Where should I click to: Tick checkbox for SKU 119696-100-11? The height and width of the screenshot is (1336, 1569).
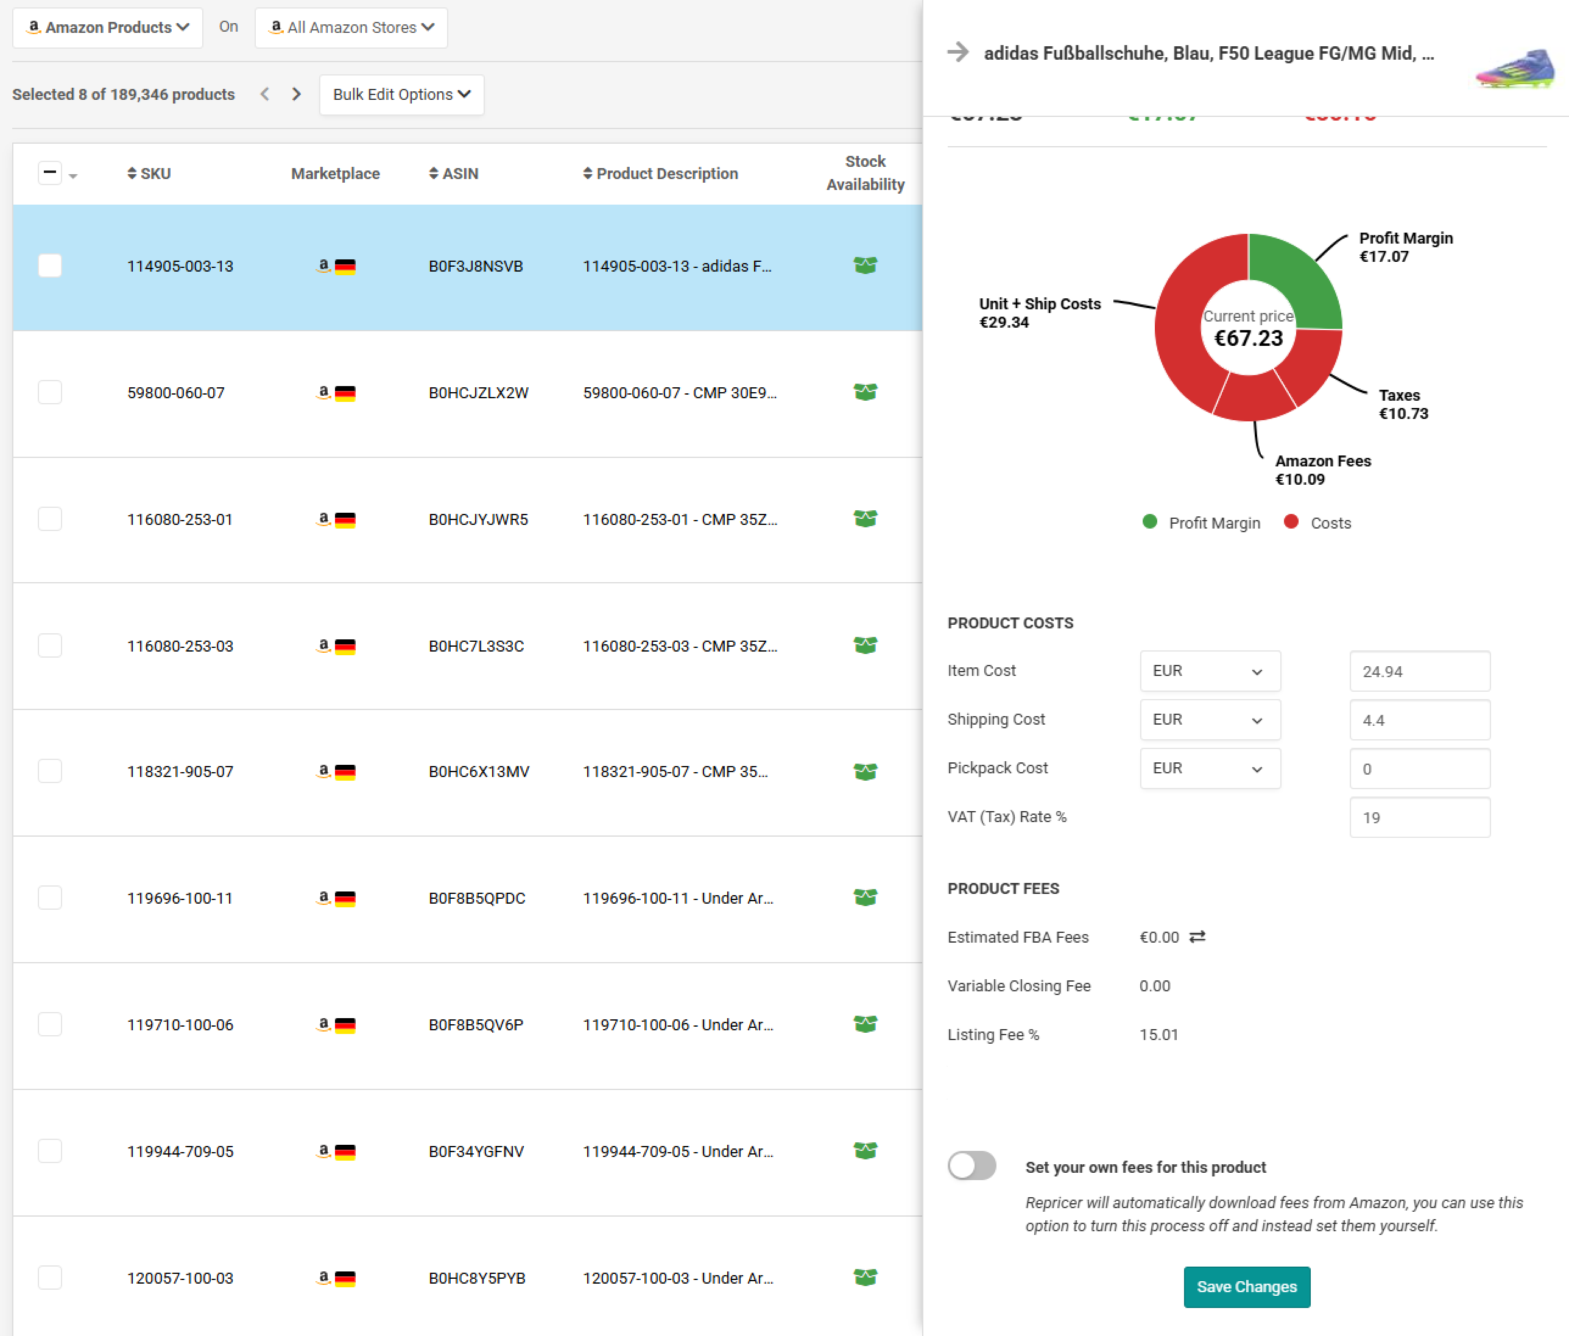(x=50, y=898)
